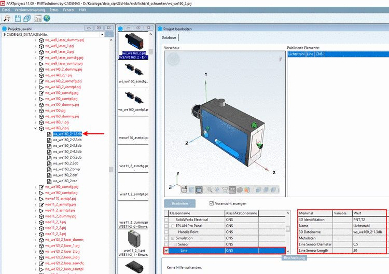The width and height of the screenshot is (389, 274).
Task: Click document icon of ws_we160_2.bmp
Action: [x=49, y=169]
